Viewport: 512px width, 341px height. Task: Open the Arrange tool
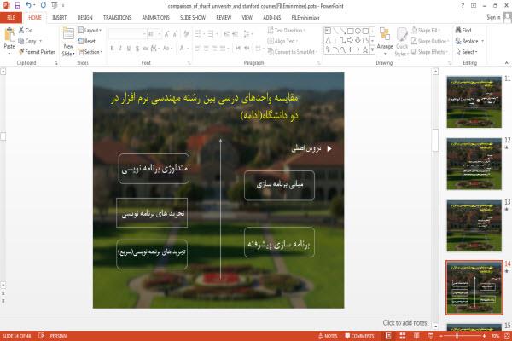[385, 40]
